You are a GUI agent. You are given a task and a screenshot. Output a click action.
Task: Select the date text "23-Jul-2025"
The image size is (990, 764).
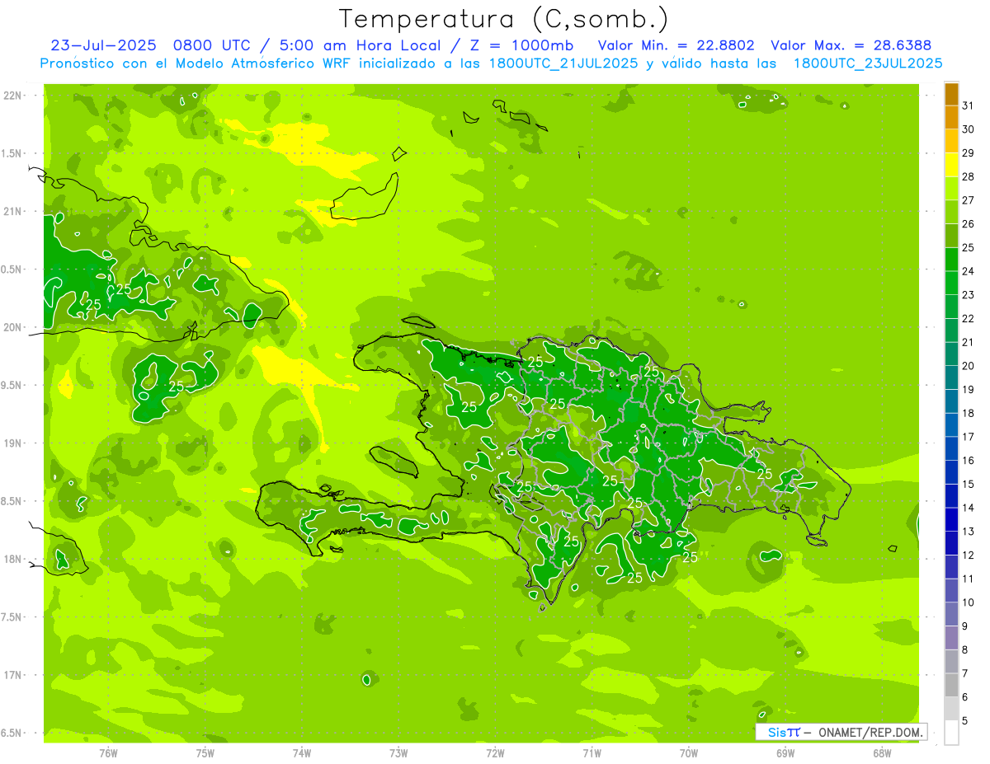(x=103, y=45)
